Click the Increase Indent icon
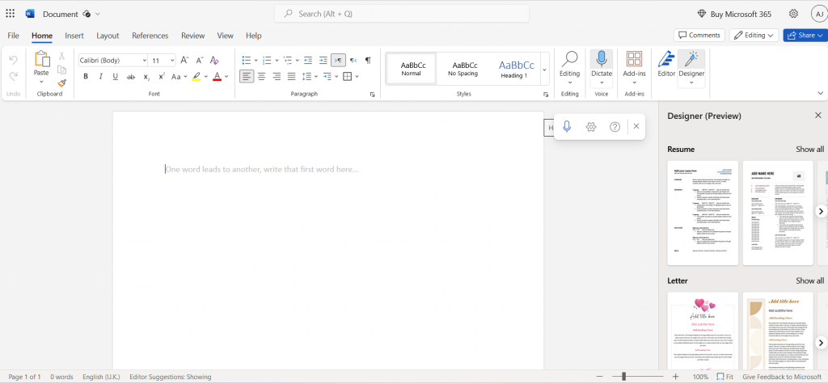Viewport: 828px width, 384px height. click(x=323, y=60)
